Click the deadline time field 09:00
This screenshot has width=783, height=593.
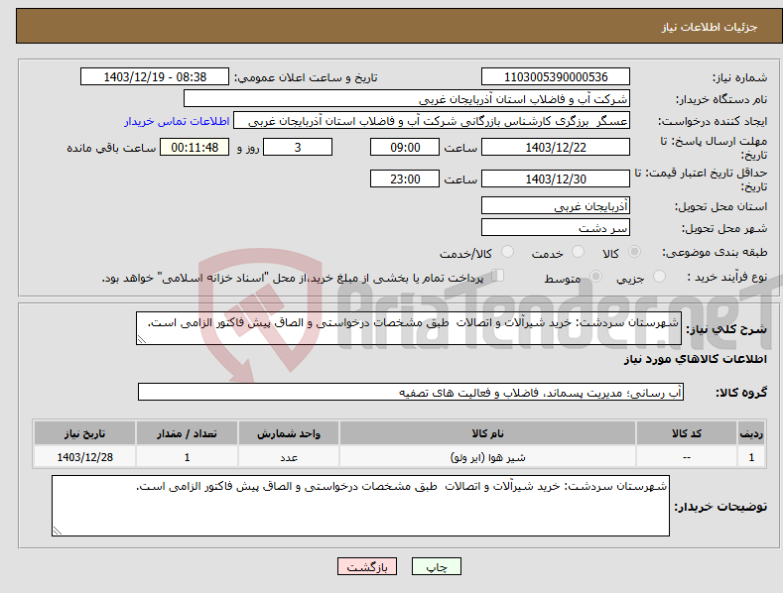[405, 147]
